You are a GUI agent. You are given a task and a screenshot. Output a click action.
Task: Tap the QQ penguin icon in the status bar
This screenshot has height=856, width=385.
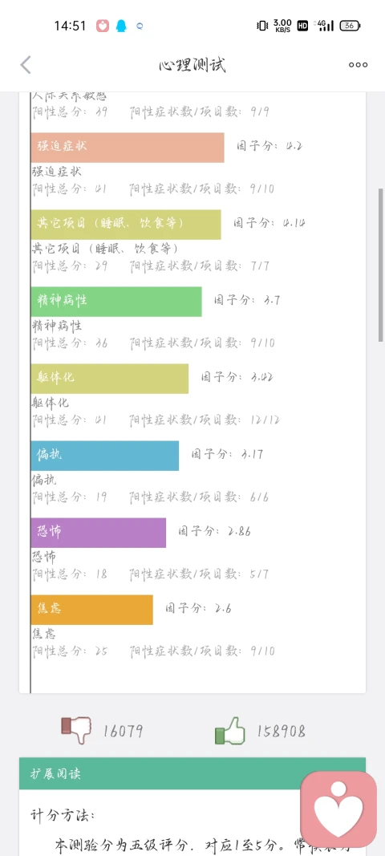[121, 26]
